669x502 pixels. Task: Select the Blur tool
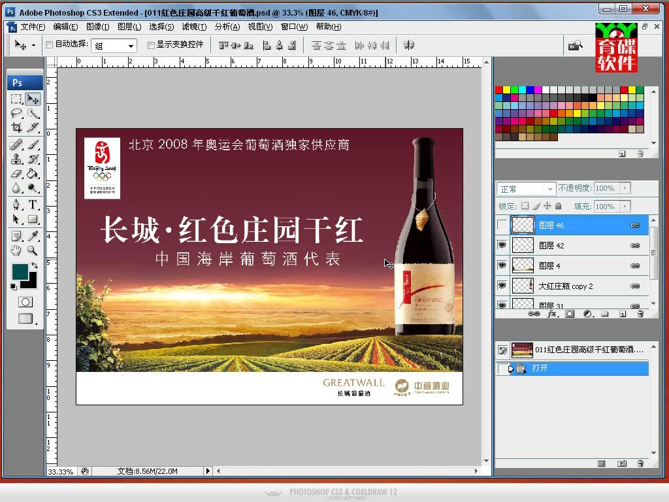(16, 188)
